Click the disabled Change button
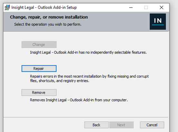Image resolution: width=178 pixels, height=132 pixels. pos(39,45)
